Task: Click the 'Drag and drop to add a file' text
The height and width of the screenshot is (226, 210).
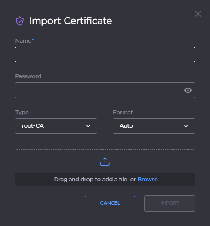Action: 90,180
